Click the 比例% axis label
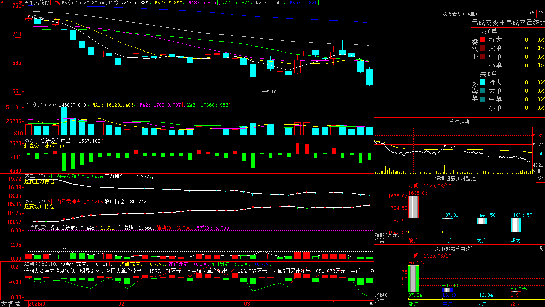 click(x=381, y=295)
